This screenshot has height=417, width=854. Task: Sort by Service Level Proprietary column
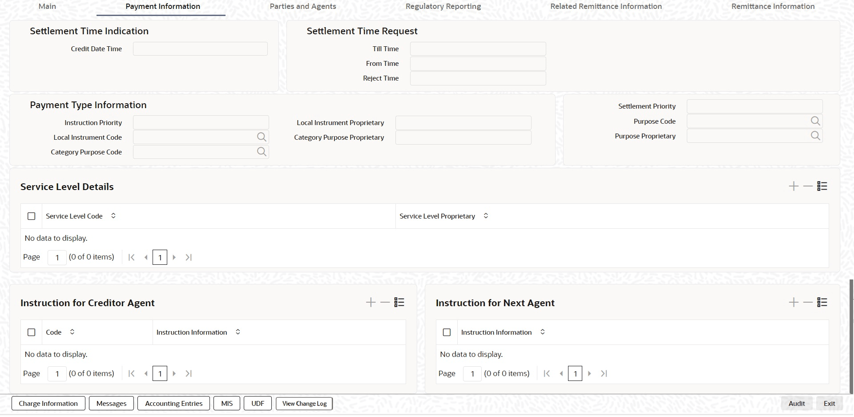(x=486, y=216)
